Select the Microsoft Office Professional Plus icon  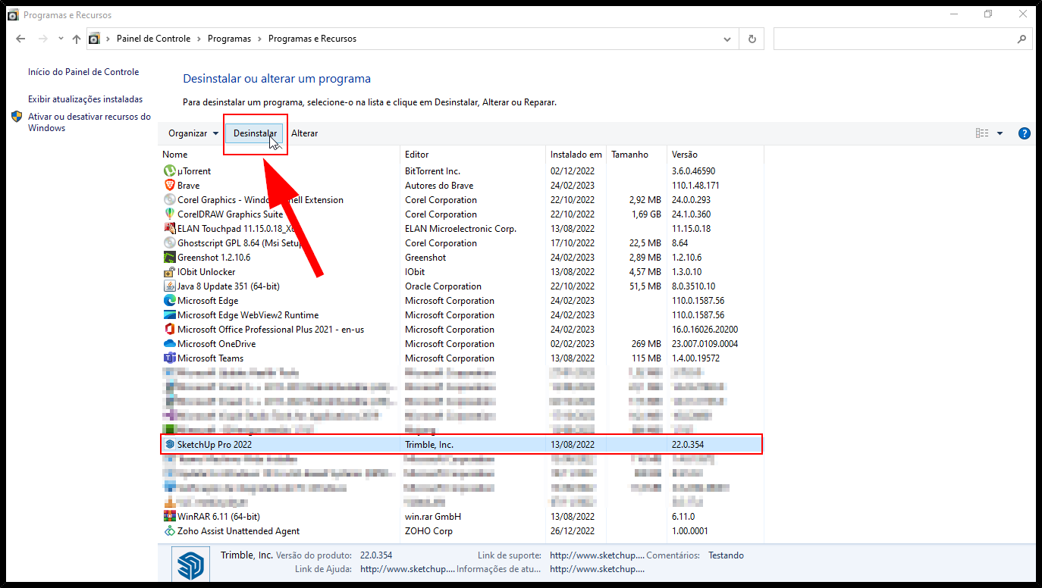click(170, 330)
